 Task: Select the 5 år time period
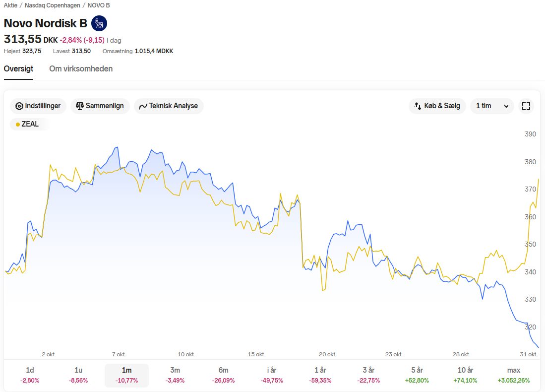coord(417,375)
